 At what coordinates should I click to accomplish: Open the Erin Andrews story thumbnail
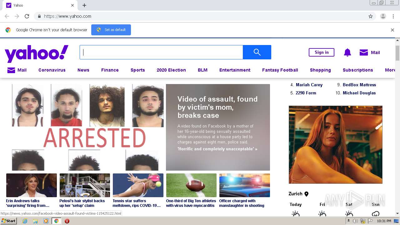[32, 185]
